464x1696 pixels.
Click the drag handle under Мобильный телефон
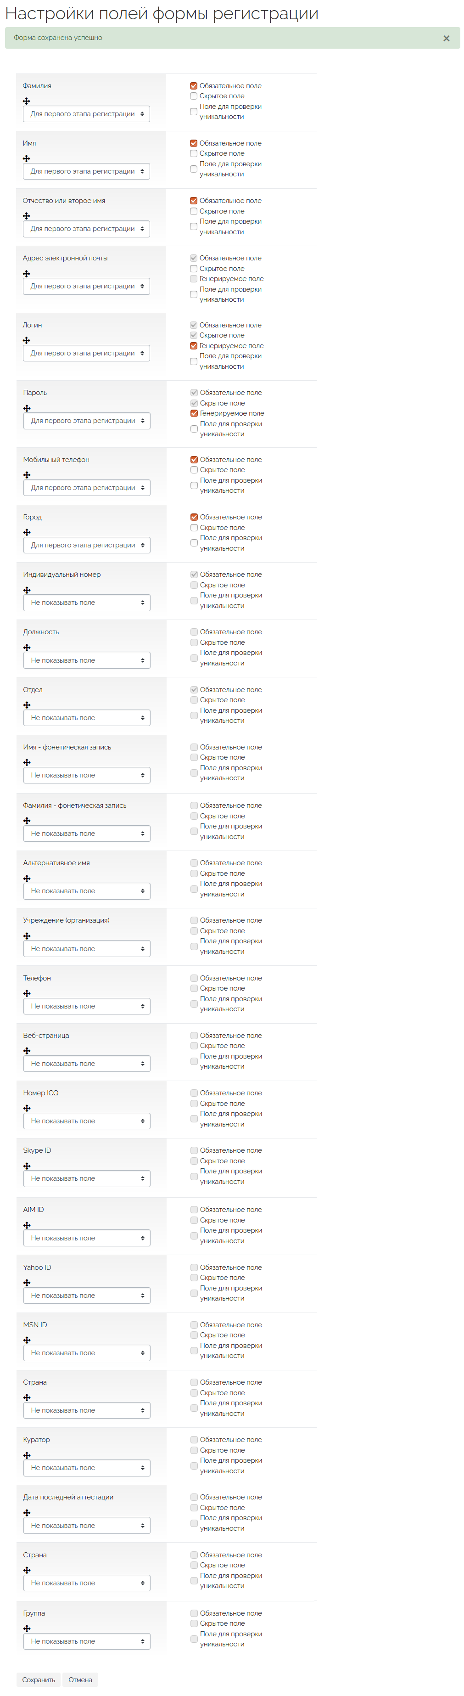pyautogui.click(x=27, y=475)
